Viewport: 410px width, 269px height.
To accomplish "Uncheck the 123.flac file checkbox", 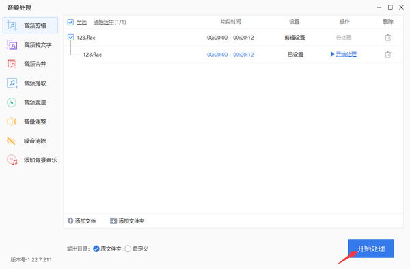I will pyautogui.click(x=70, y=38).
